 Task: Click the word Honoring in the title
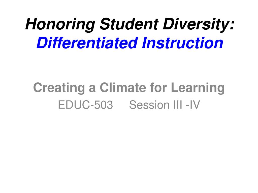60,24
